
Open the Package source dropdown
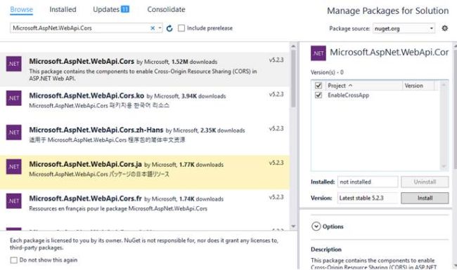pos(404,29)
